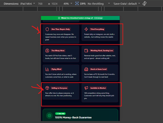Screen dimensions: 163x123
Task: Click the green RISK-FREE badge
Action: pyautogui.click(x=60, y=114)
